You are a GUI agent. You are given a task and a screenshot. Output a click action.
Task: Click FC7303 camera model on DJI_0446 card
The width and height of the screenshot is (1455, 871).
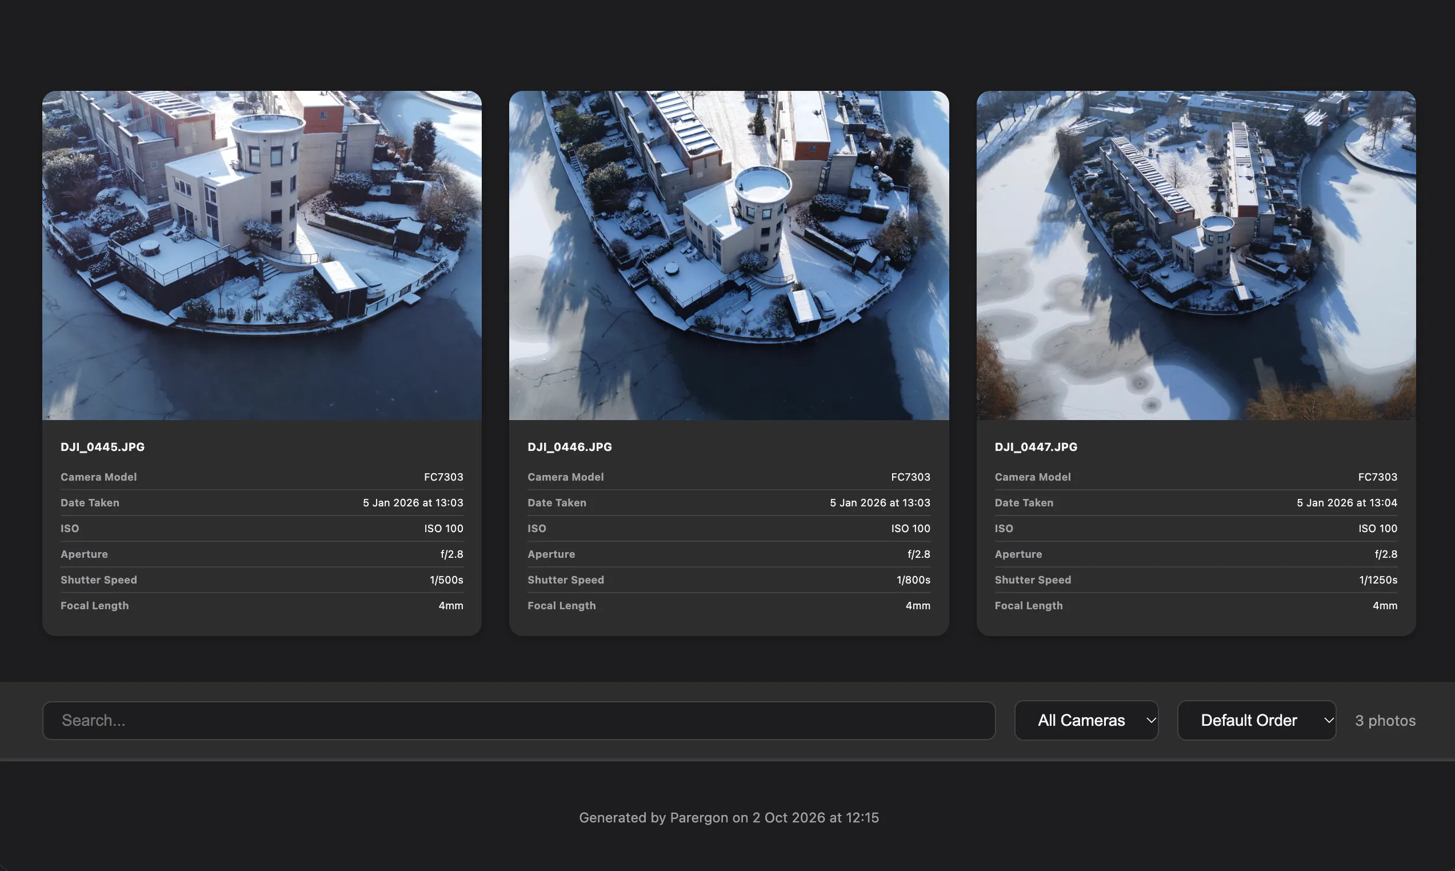(x=910, y=477)
